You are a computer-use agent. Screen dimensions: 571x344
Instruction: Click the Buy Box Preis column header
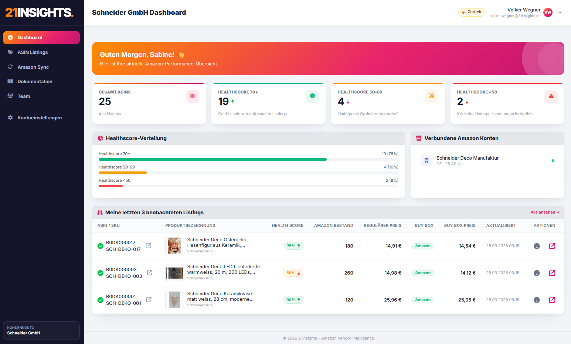pyautogui.click(x=460, y=225)
